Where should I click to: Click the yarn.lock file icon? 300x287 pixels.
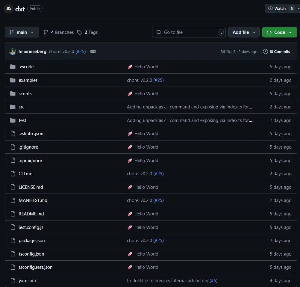point(13,281)
